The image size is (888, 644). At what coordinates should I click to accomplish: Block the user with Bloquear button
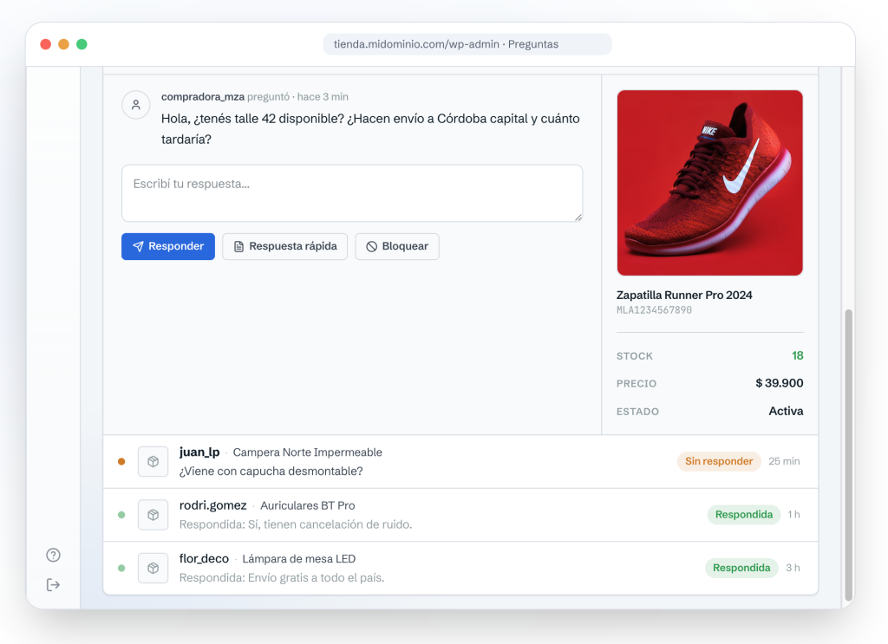pos(397,246)
